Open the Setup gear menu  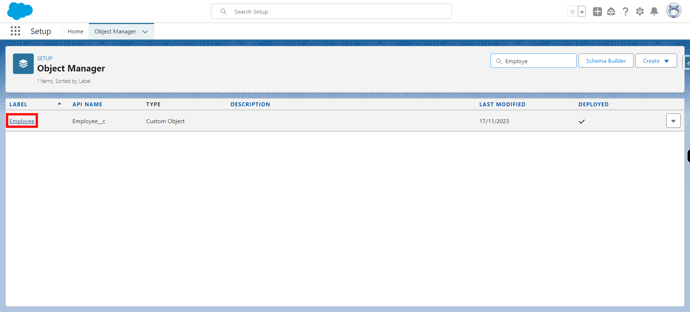point(640,11)
